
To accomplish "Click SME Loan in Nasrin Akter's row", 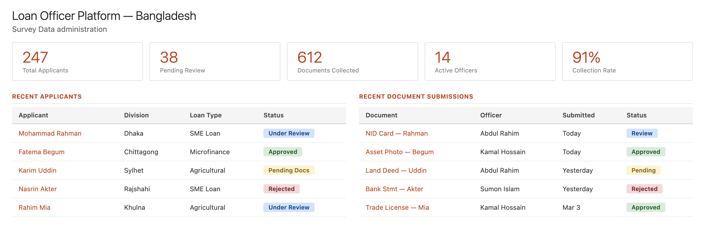I will 205,189.
